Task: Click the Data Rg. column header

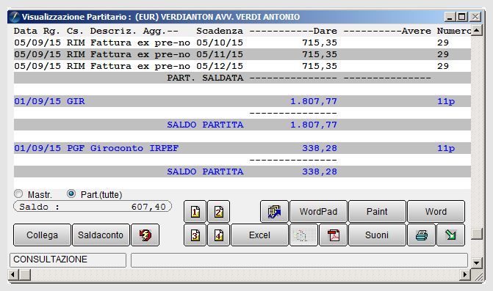Action: (x=37, y=31)
